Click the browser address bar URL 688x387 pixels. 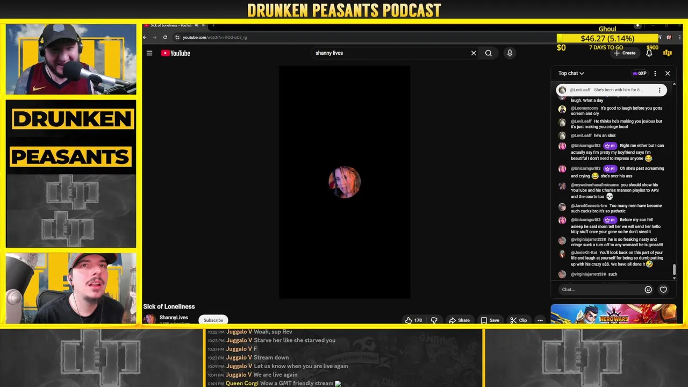(215, 37)
